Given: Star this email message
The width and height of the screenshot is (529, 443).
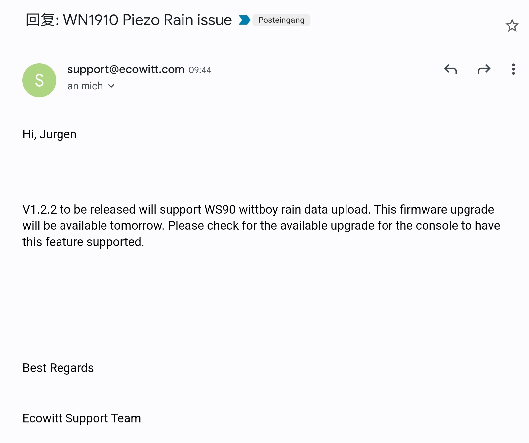Looking at the screenshot, I should pos(512,26).
